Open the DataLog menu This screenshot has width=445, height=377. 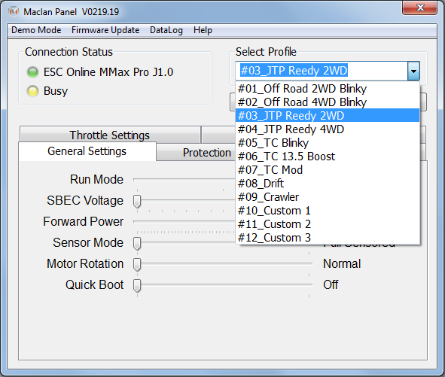166,30
